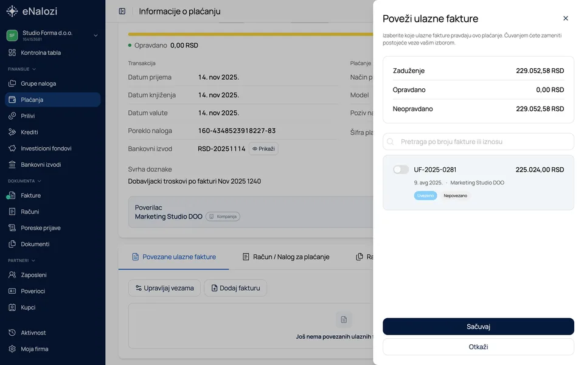Collapse the DOKUMENTA section
This screenshot has width=584, height=365.
click(x=24, y=181)
